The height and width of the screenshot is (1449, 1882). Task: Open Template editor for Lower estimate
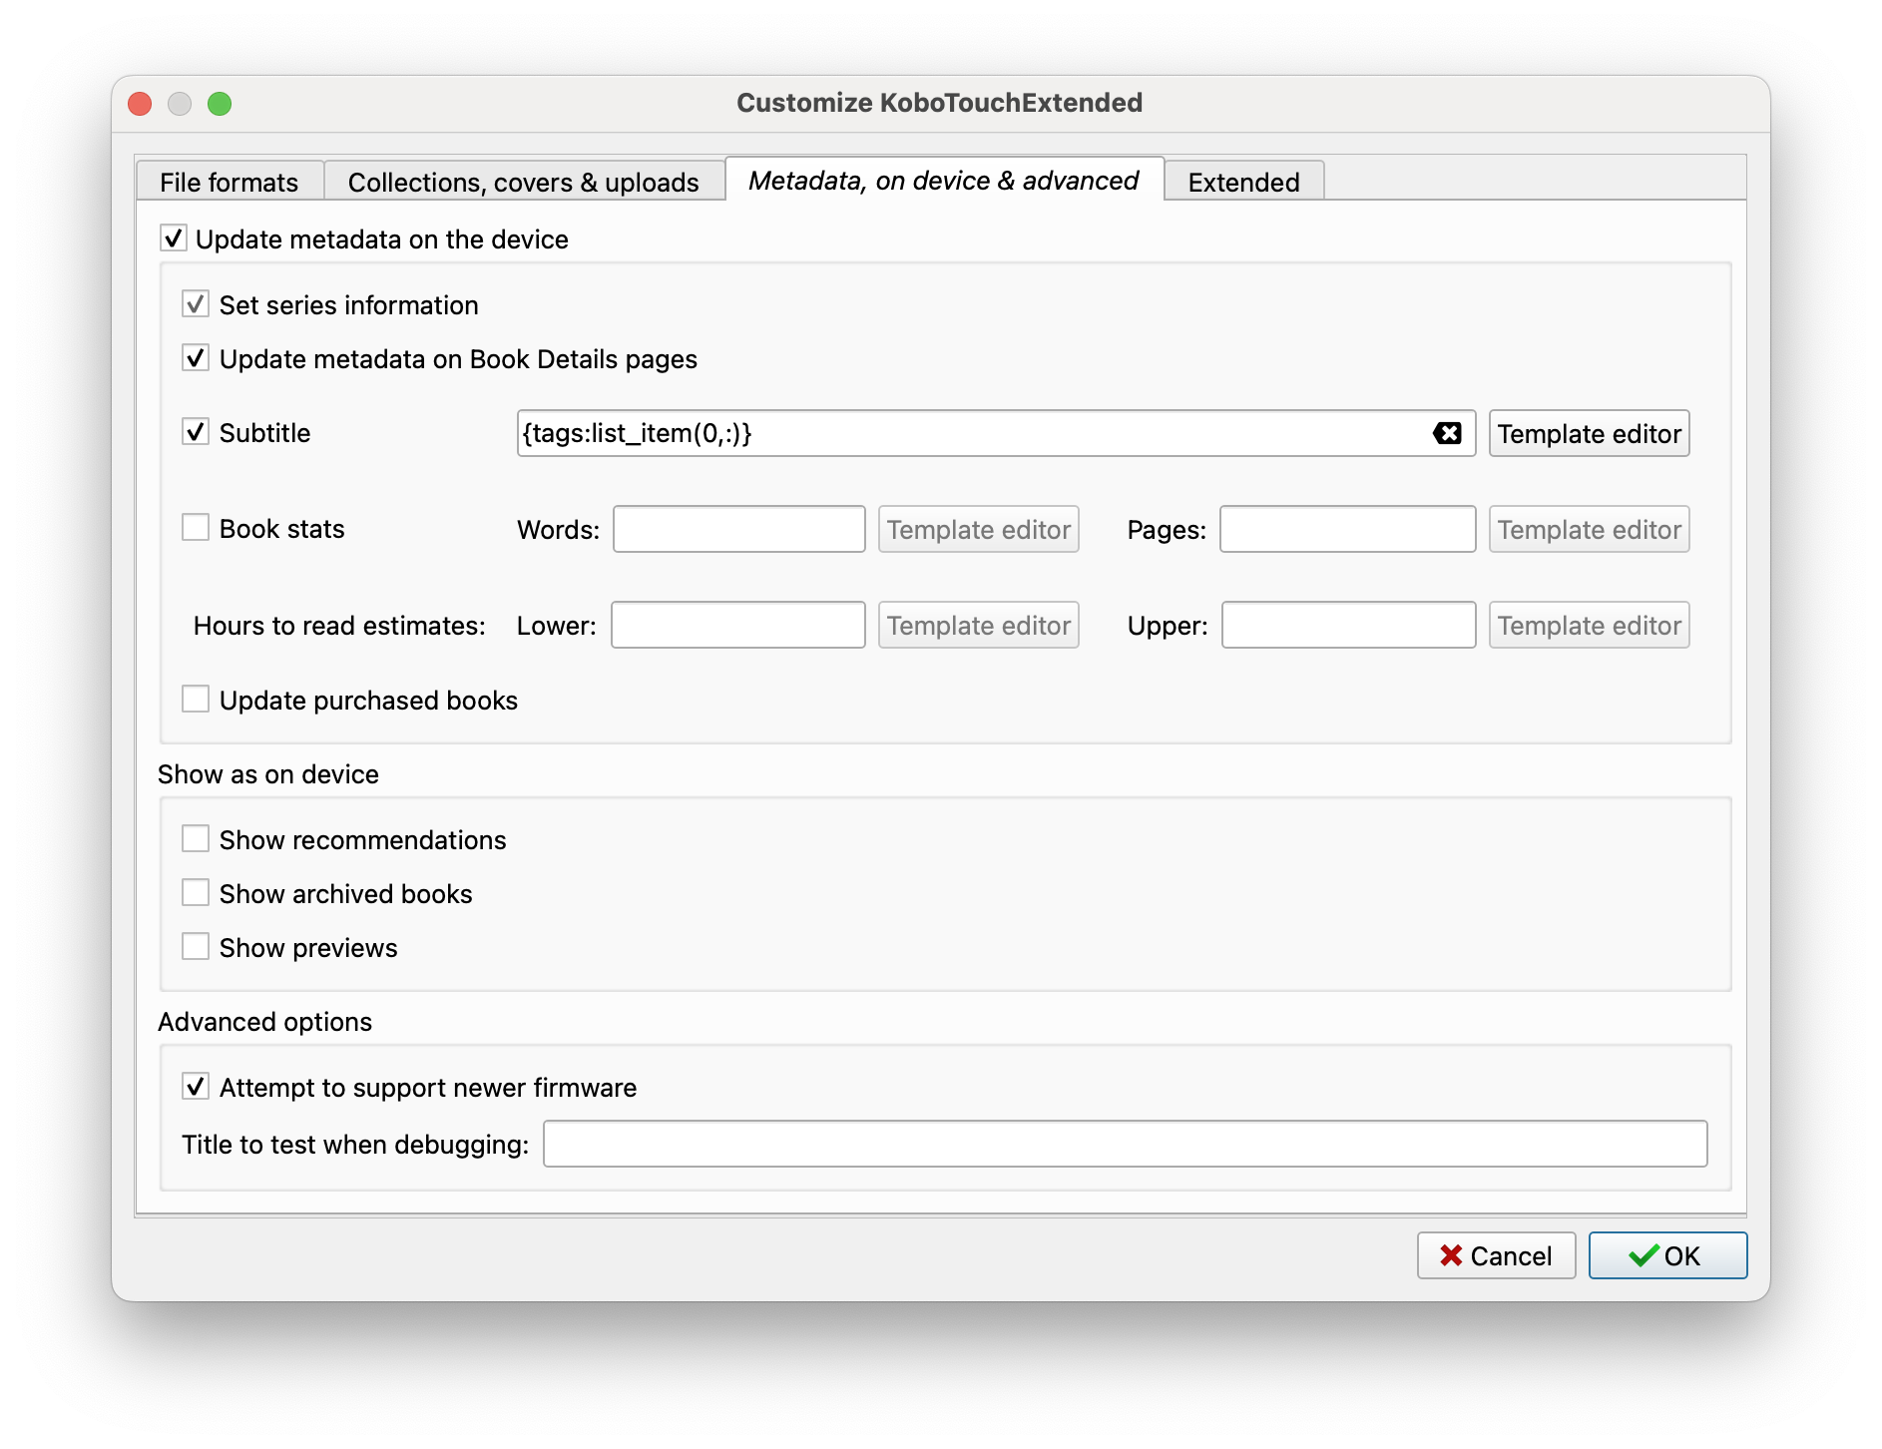pyautogui.click(x=978, y=625)
